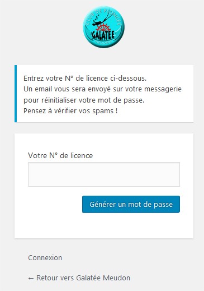Click the GALATEE wordmark on the badge

pyautogui.click(x=103, y=35)
